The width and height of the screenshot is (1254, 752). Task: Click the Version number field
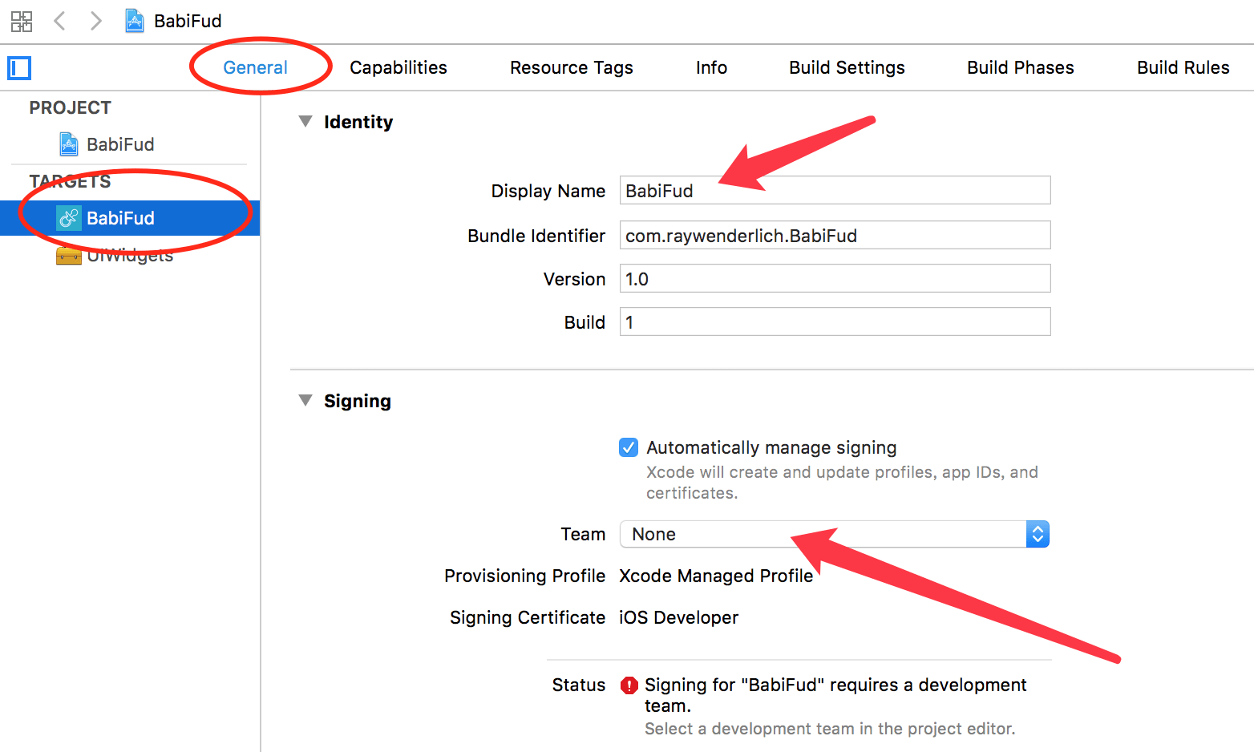point(835,279)
